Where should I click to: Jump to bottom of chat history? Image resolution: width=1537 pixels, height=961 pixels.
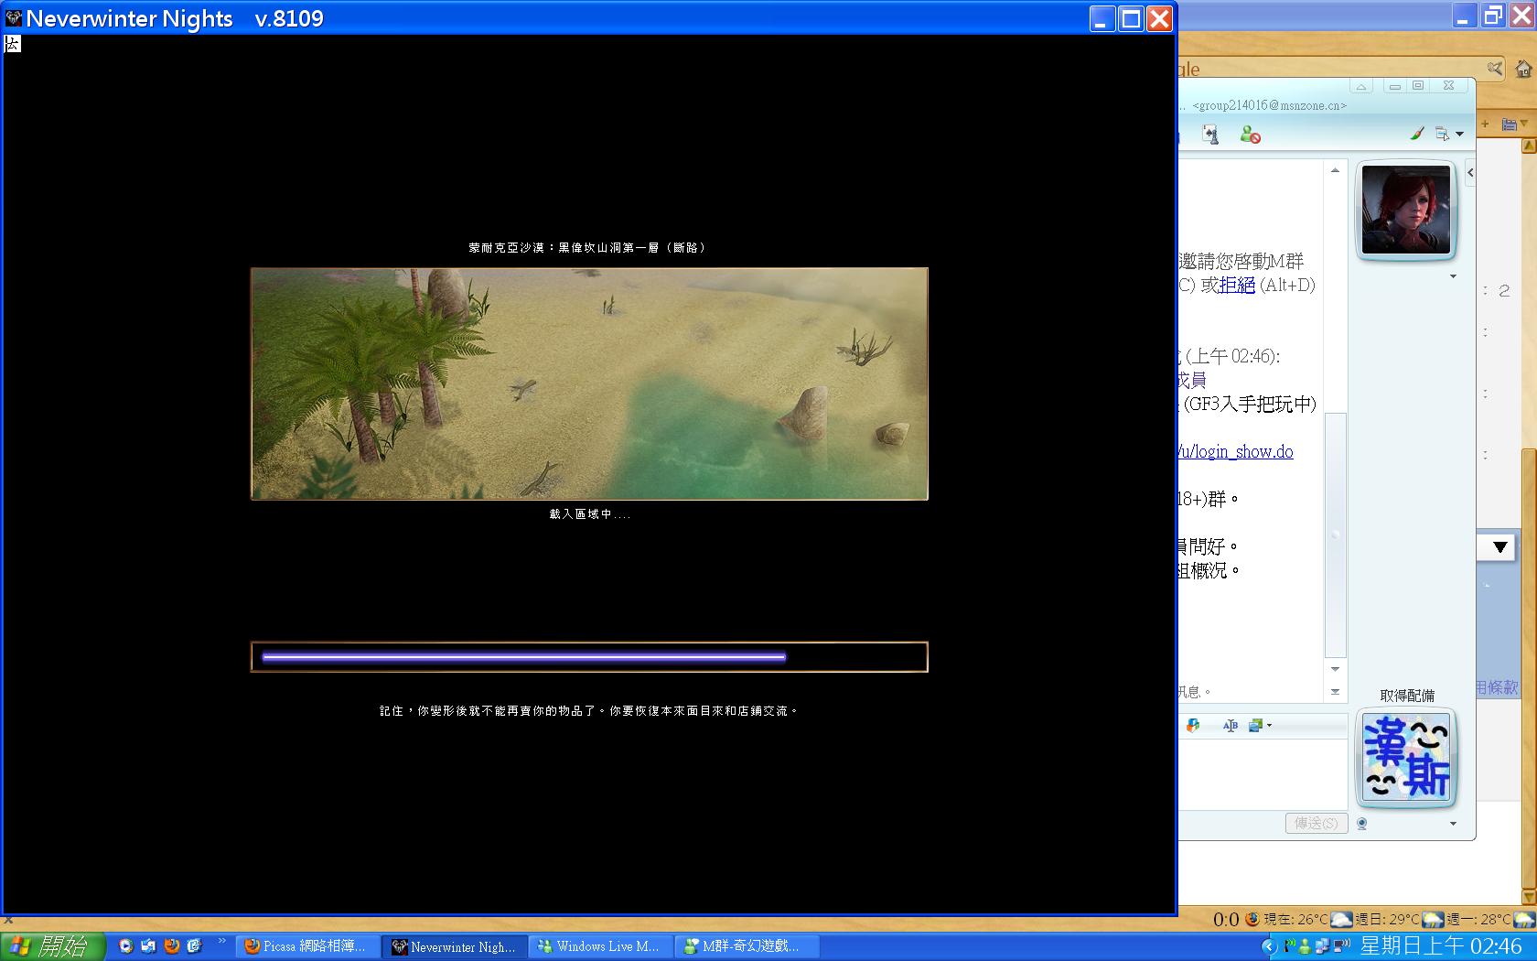pos(1335,692)
